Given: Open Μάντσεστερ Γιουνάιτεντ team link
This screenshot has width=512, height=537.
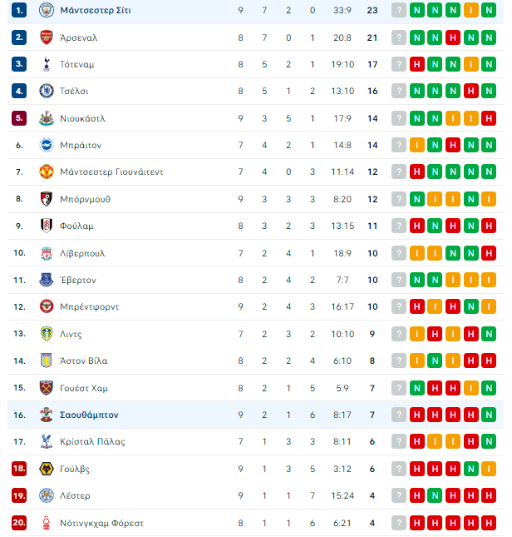Looking at the screenshot, I should pyautogui.click(x=111, y=172).
